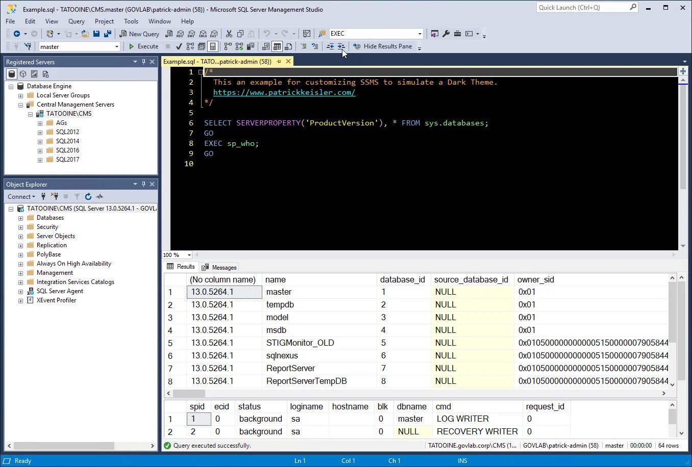Click the Comment Out Selected Lines icon
This screenshot has height=467, width=692.
(x=304, y=46)
